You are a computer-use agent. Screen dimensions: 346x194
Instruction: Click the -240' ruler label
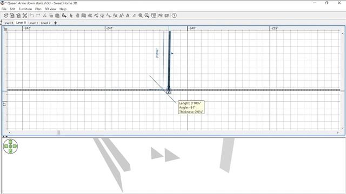(x=192, y=28)
